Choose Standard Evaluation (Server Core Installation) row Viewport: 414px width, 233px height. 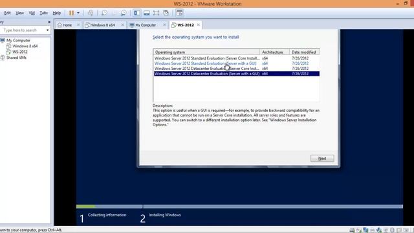point(236,58)
